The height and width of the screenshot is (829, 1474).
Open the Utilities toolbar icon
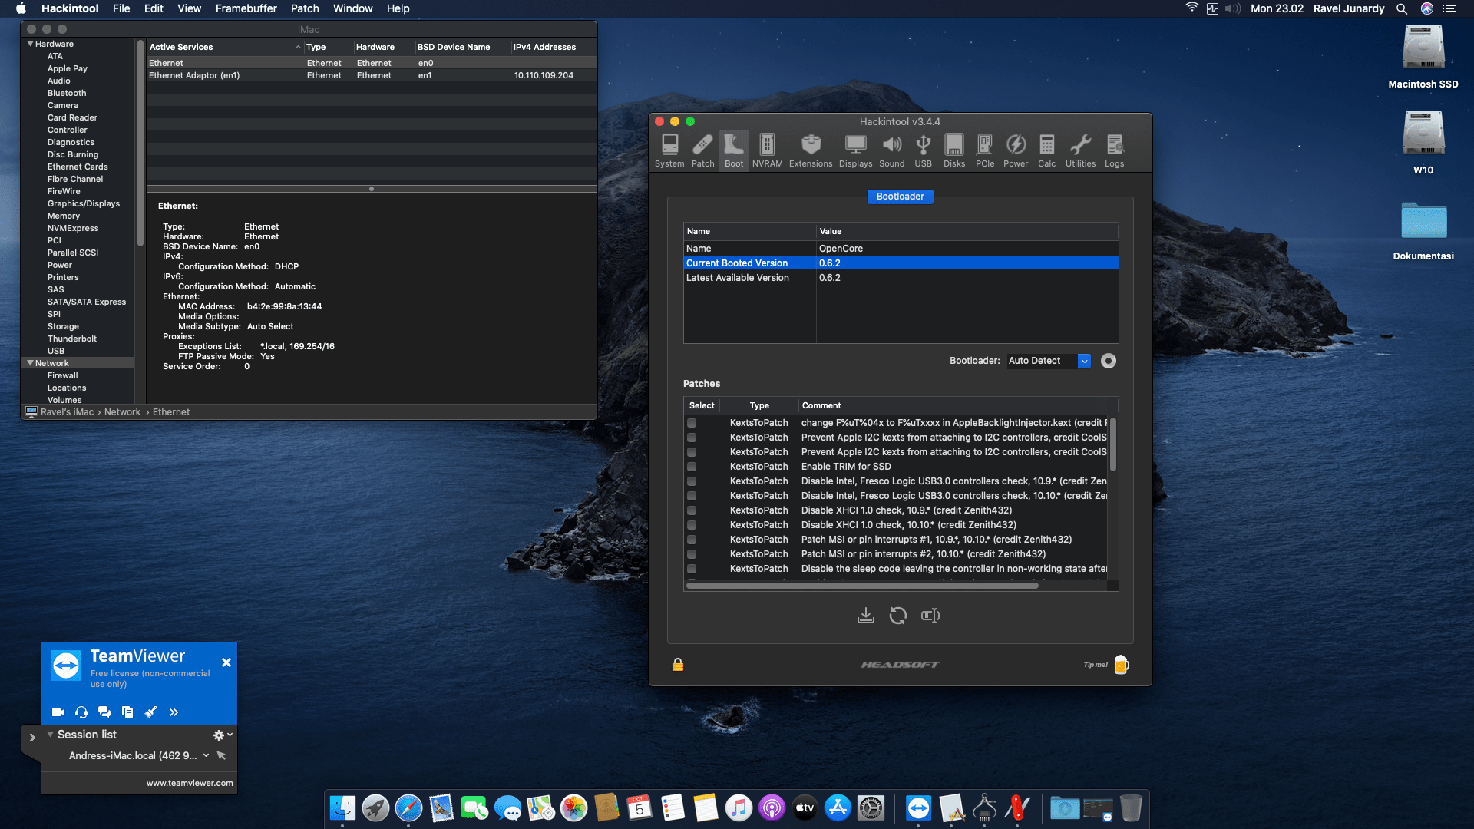tap(1080, 150)
